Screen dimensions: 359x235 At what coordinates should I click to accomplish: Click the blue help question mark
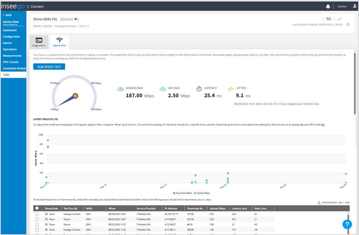coord(347,224)
